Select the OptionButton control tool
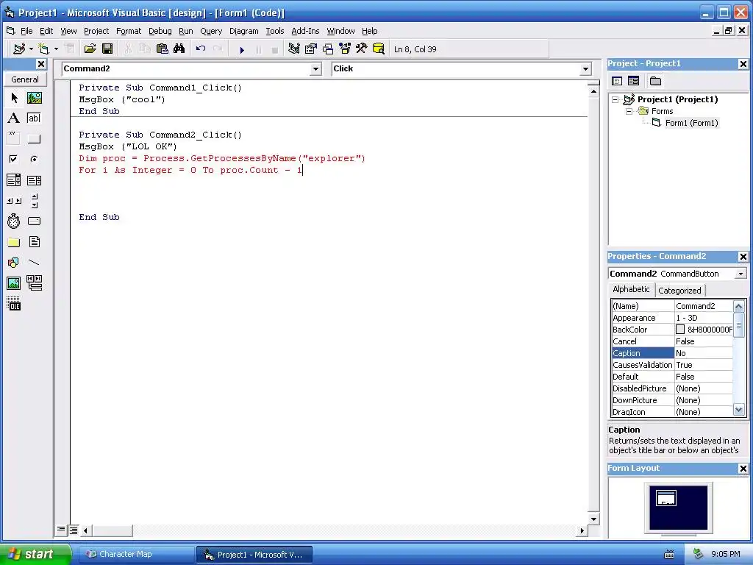 [34, 159]
